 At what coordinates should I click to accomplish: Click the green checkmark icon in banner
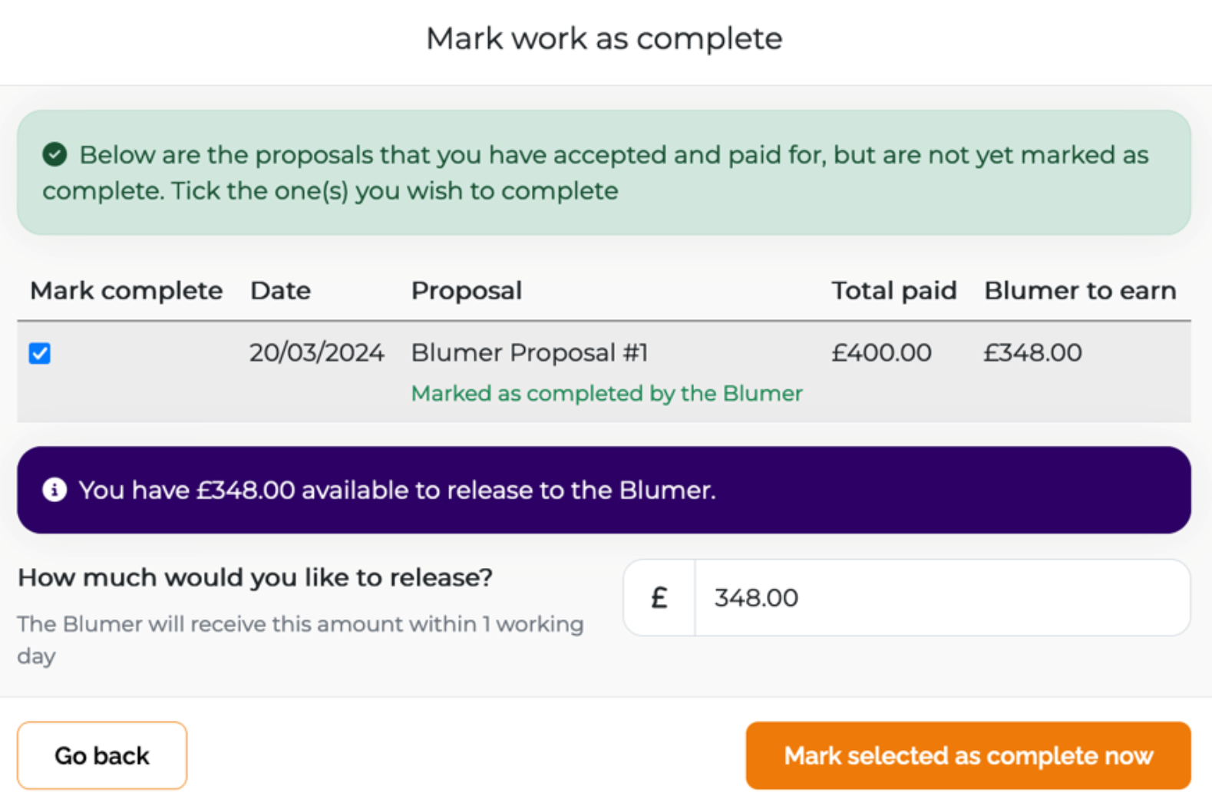[54, 154]
